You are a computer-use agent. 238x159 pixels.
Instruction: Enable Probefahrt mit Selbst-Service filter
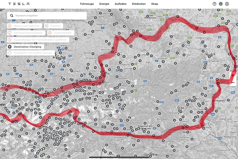[x=31, y=53]
